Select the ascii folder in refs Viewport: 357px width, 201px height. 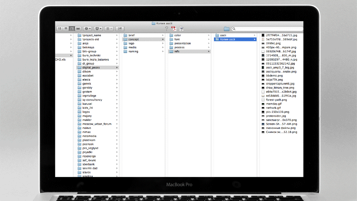click(x=223, y=35)
